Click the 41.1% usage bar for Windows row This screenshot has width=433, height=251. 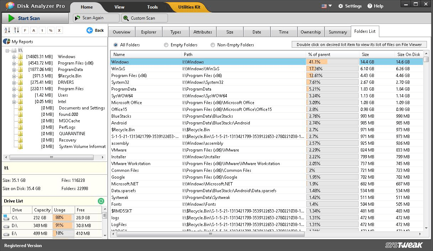(x=332, y=62)
